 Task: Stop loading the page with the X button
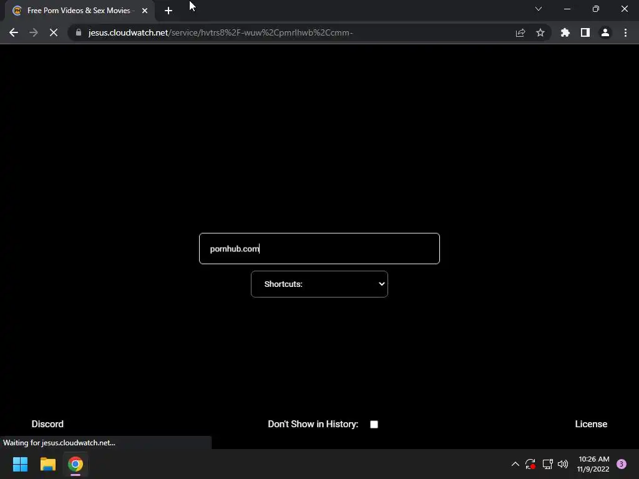click(x=54, y=32)
